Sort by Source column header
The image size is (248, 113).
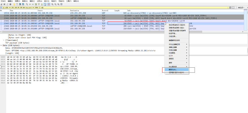click(54, 11)
